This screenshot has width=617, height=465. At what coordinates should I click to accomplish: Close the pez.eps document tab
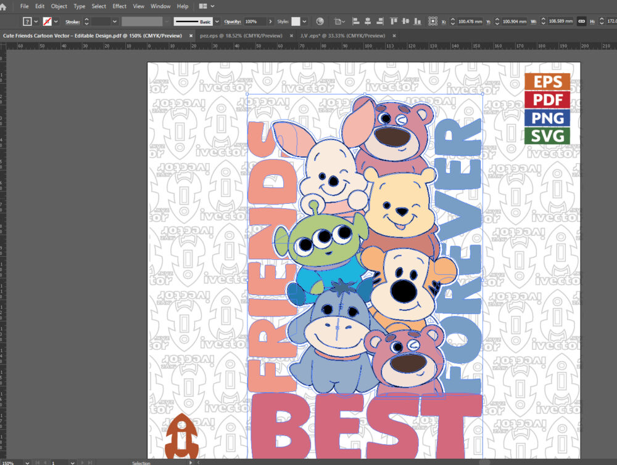point(292,36)
